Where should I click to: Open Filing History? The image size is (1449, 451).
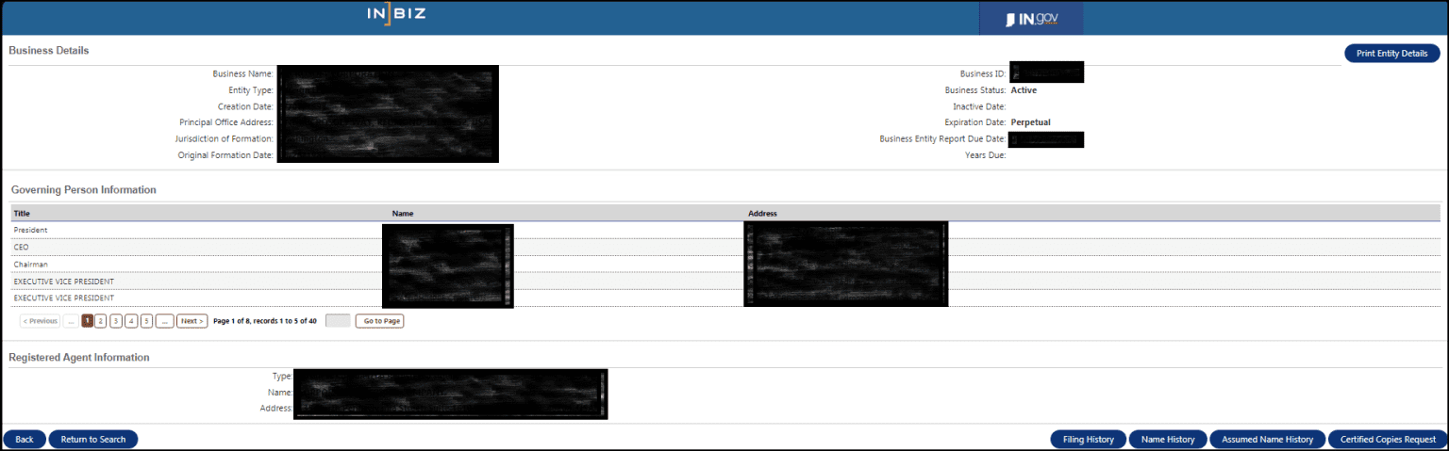click(x=1088, y=440)
